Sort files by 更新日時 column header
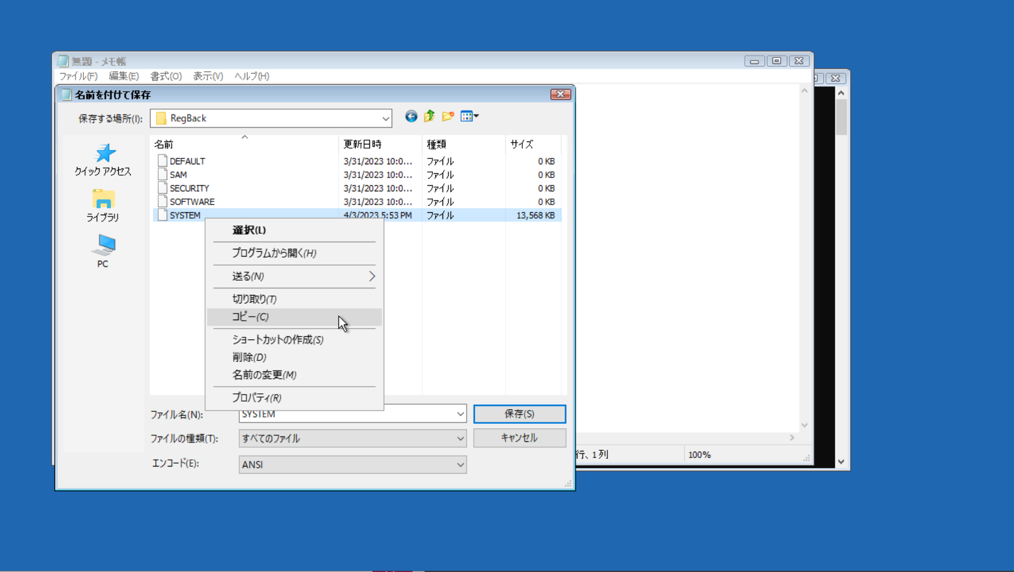 pyautogui.click(x=380, y=144)
